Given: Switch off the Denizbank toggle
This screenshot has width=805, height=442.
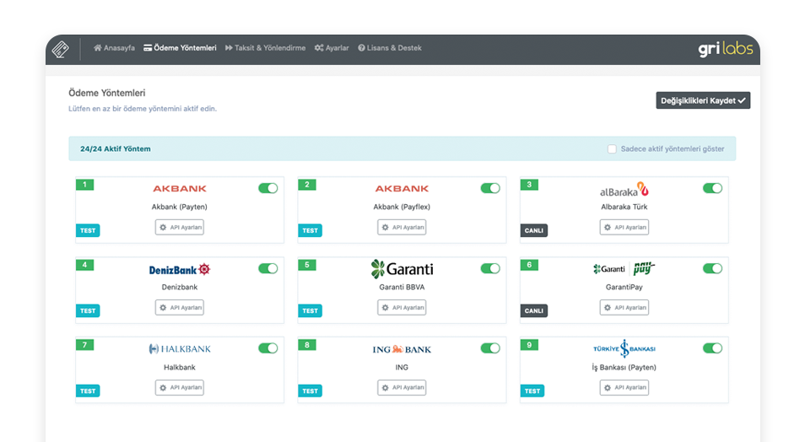Looking at the screenshot, I should point(268,268).
